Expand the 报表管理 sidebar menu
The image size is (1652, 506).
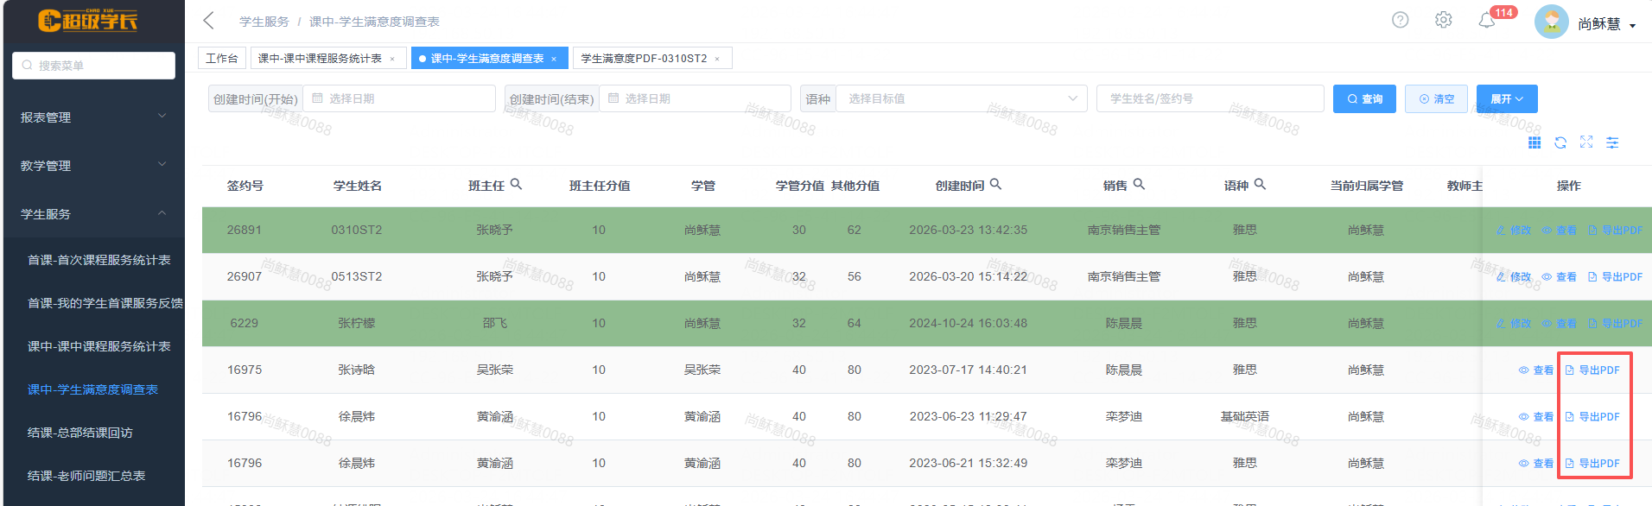92,117
